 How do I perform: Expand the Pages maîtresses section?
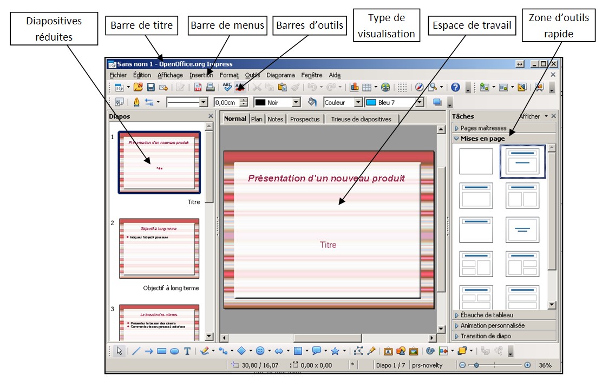[504, 128]
